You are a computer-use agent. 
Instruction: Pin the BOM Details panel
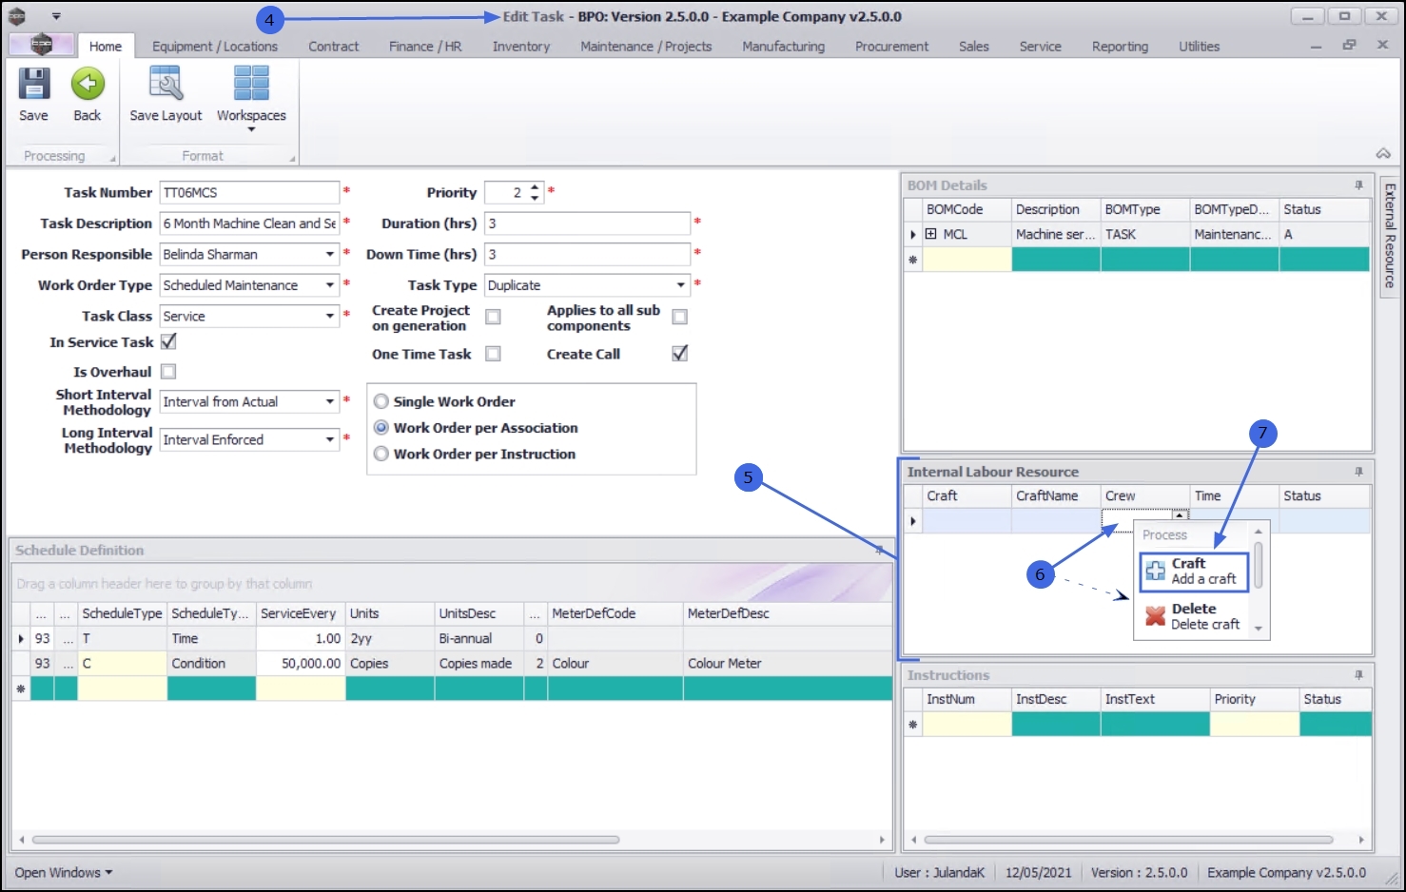point(1358,185)
